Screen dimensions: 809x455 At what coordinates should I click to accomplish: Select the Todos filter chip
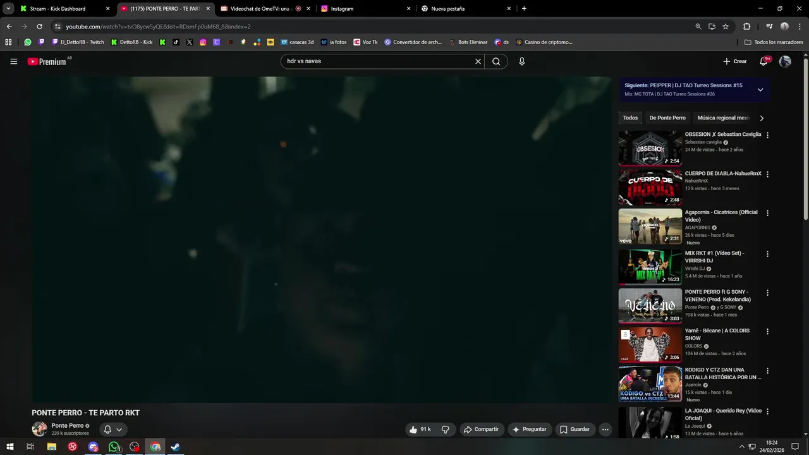tap(630, 118)
